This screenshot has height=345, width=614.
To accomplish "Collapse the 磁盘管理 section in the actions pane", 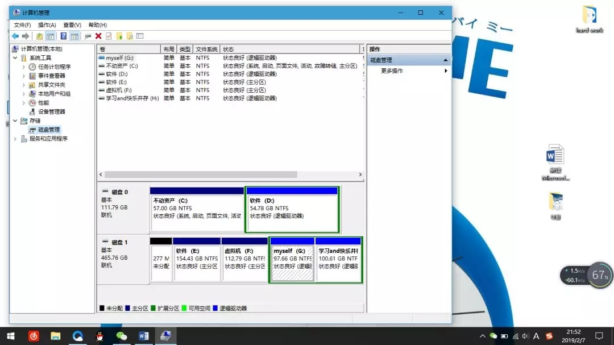I will click(x=445, y=60).
